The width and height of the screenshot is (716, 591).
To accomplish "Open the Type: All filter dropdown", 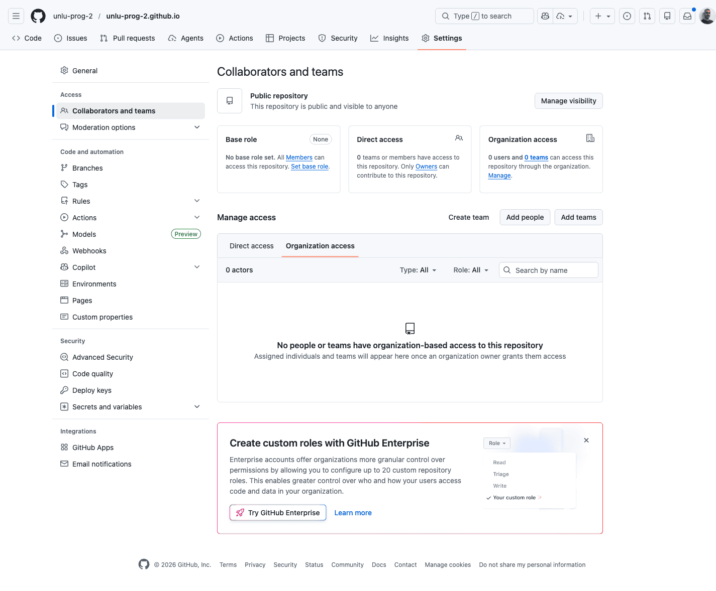I will pos(418,270).
